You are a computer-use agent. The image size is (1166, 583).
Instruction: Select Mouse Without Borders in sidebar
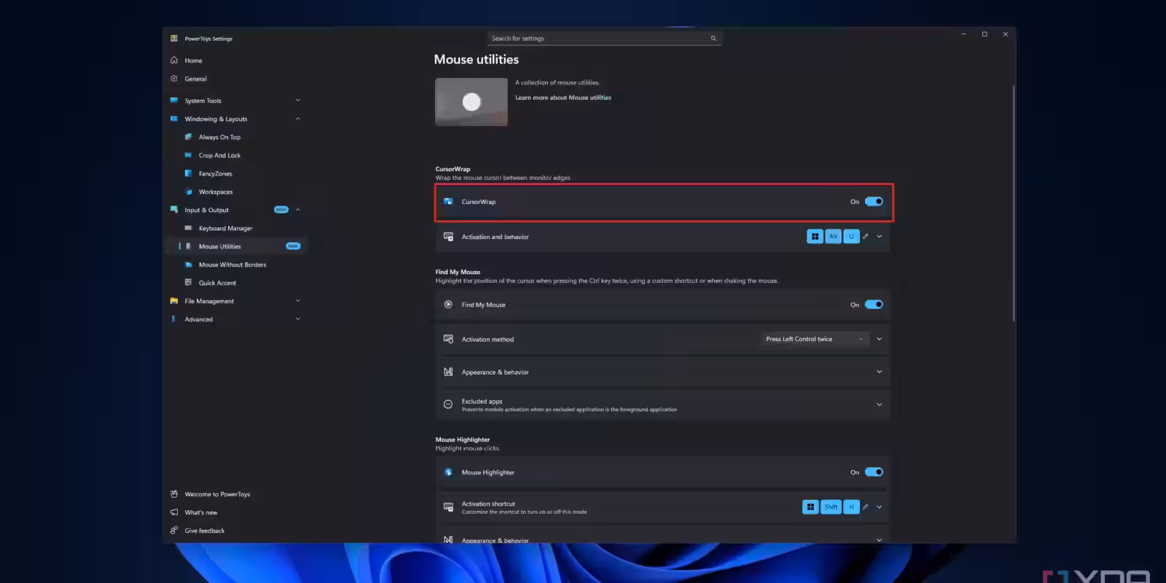coord(232,265)
